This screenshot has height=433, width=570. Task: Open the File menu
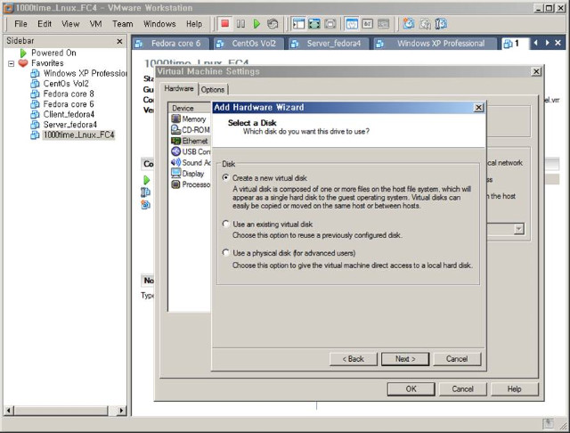[x=20, y=24]
